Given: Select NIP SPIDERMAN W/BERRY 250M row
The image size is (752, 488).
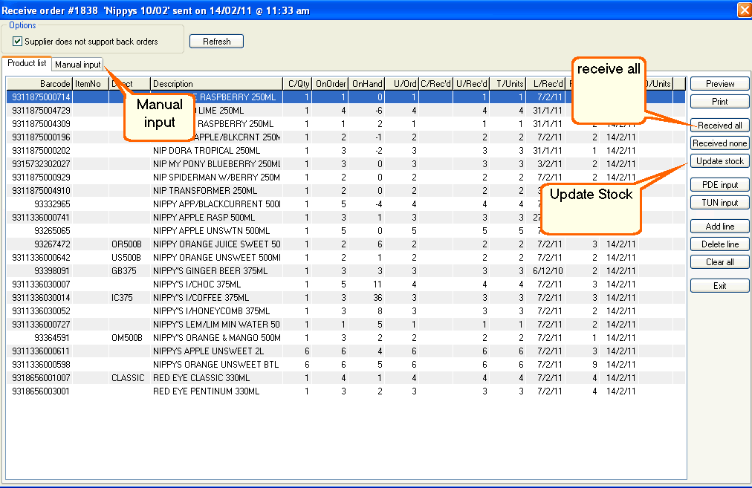Looking at the screenshot, I should tap(346, 178).
